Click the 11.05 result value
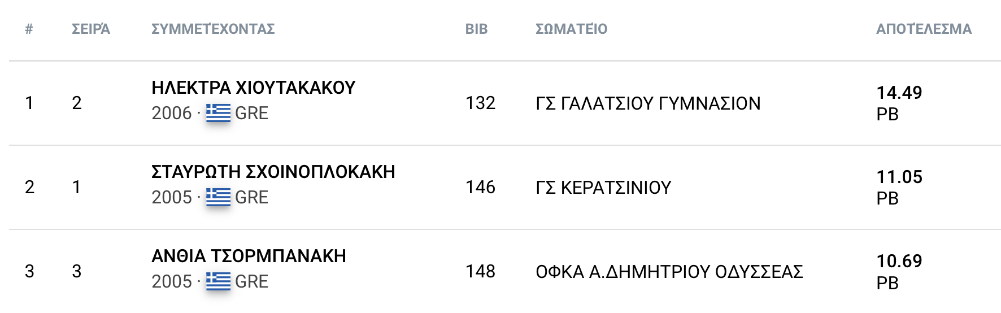This screenshot has width=1001, height=313. [899, 177]
